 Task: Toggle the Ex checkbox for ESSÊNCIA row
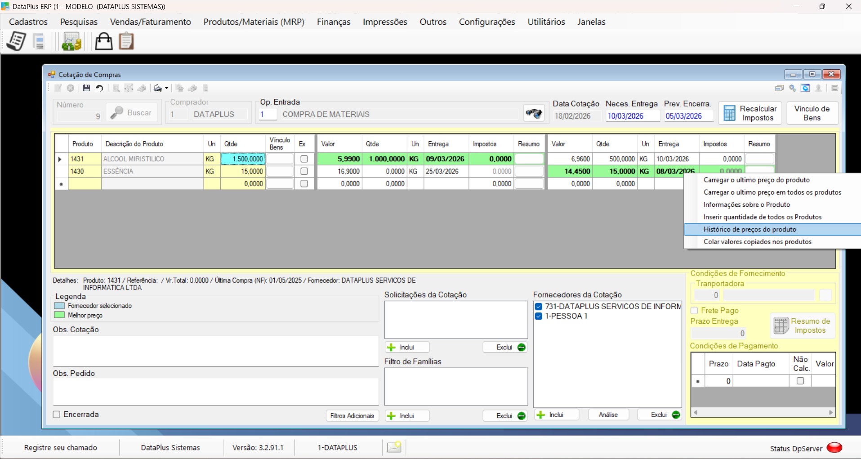[x=304, y=171]
